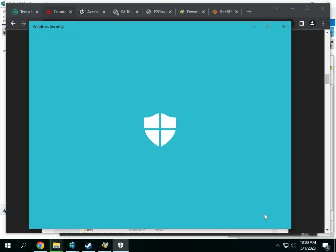Go back in the browser

pyautogui.click(x=13, y=23)
